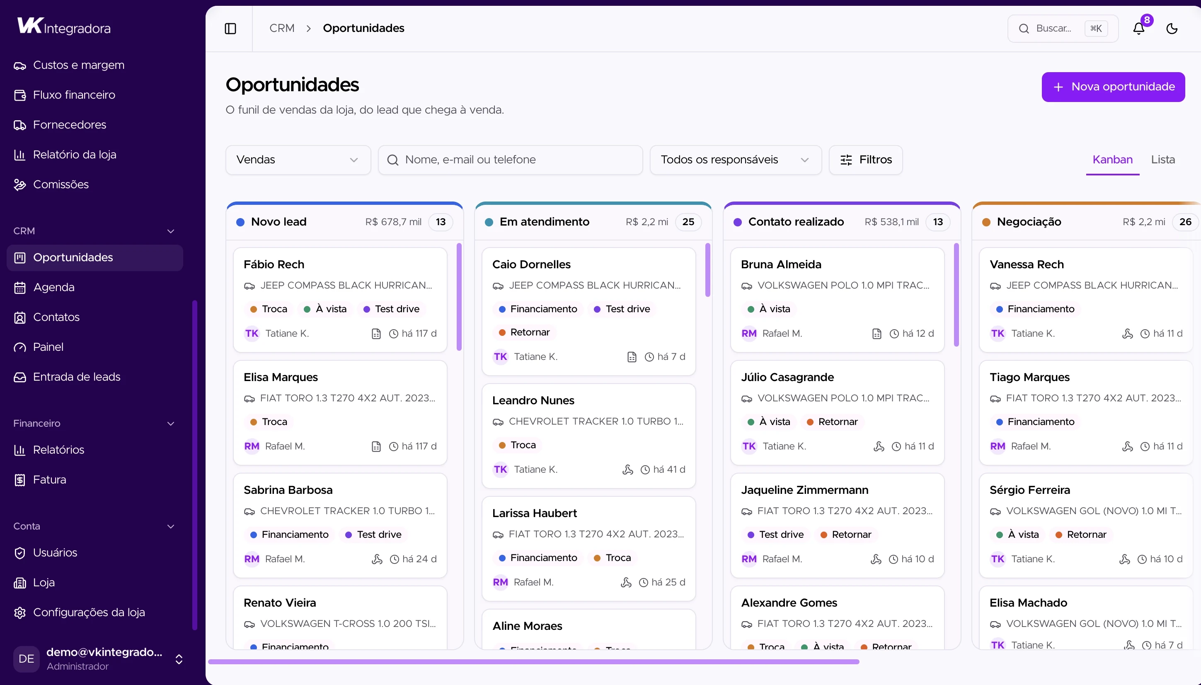Open Custos e margem in sidebar

click(x=95, y=65)
